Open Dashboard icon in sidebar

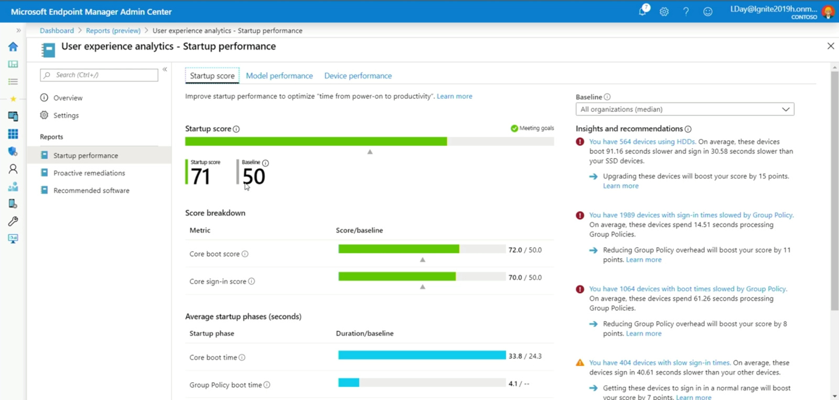(x=13, y=64)
